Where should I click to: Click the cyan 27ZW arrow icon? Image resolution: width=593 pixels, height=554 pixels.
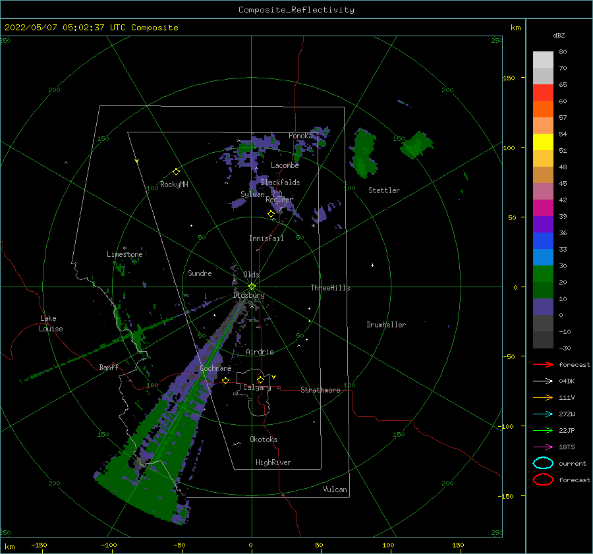[x=543, y=414]
